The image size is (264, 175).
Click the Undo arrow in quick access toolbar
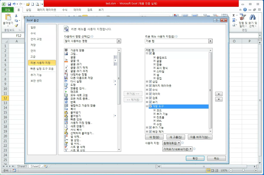[x=14, y=4]
